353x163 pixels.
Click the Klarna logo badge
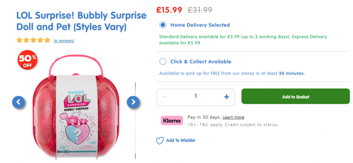pyautogui.click(x=172, y=121)
